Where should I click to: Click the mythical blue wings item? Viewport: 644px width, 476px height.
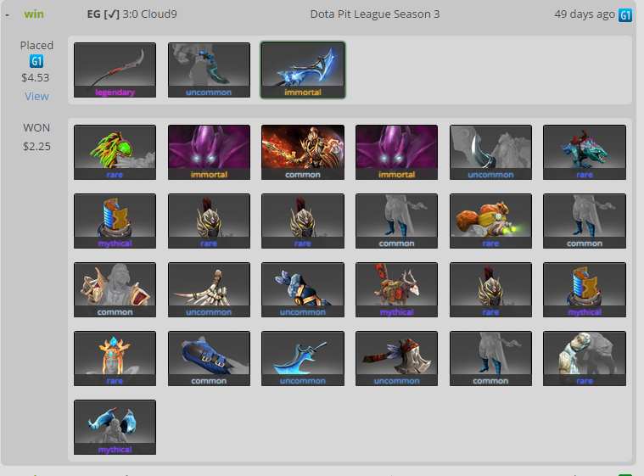(x=115, y=427)
